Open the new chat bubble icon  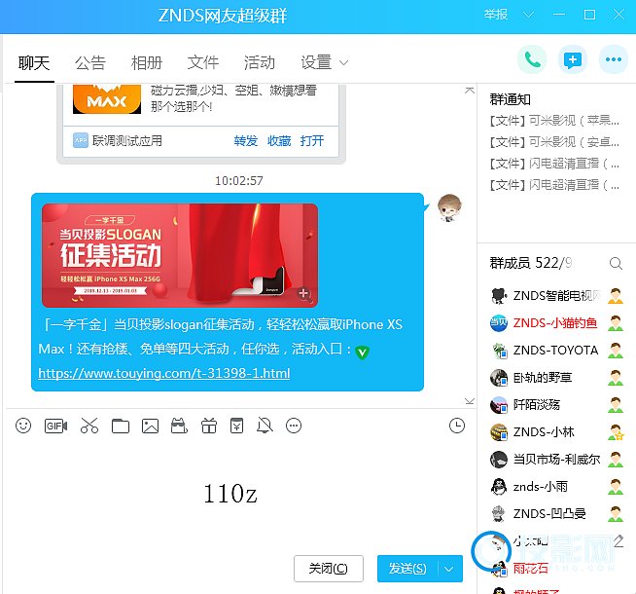pyautogui.click(x=573, y=59)
